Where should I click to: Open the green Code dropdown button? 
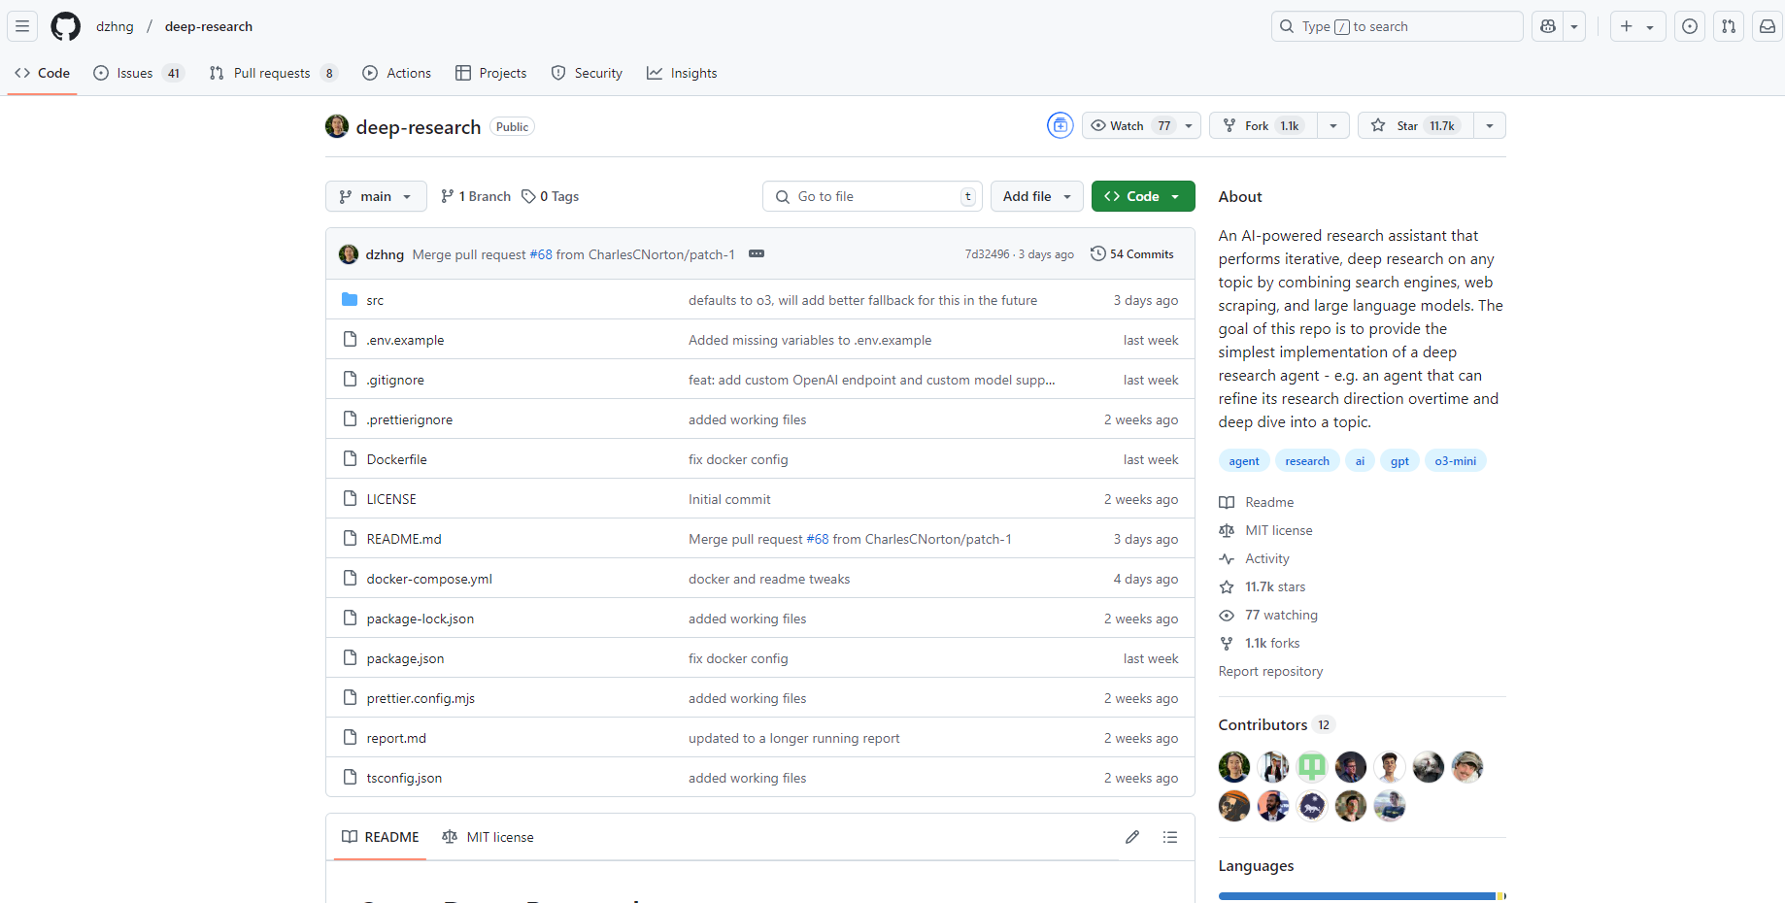(1143, 196)
